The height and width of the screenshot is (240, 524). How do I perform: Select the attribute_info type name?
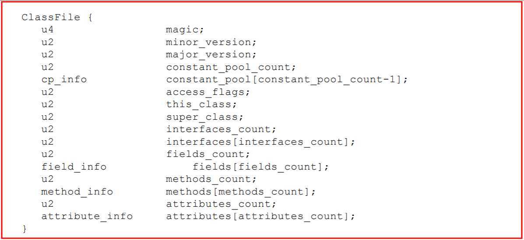87,216
